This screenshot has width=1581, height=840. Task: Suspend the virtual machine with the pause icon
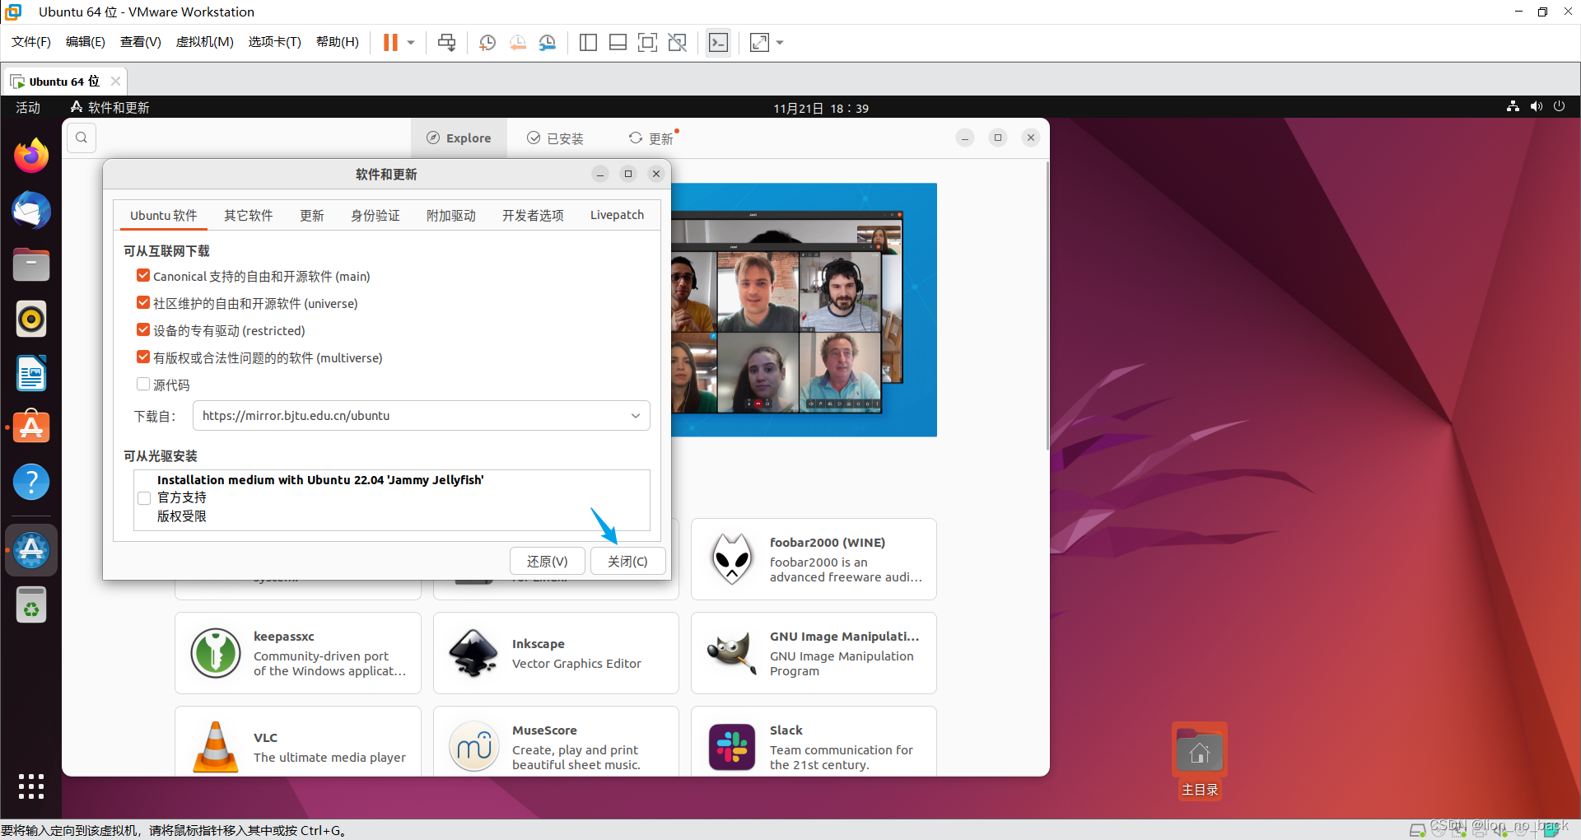pyautogui.click(x=389, y=42)
